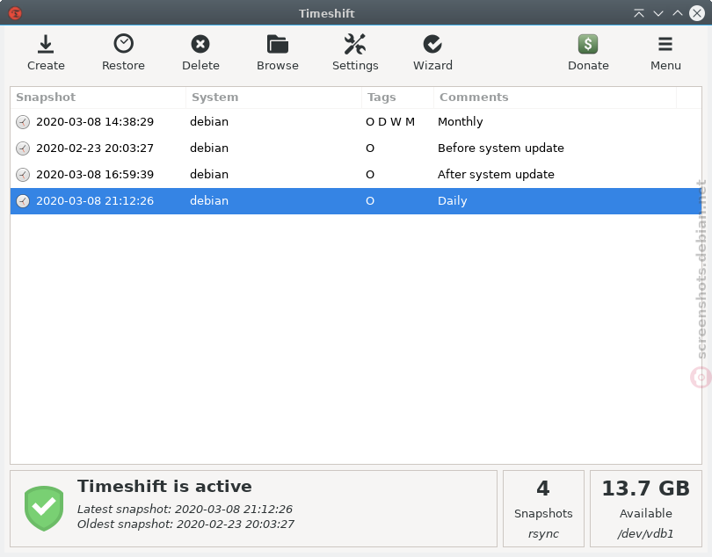Screen dimensions: 712x557
Task: Click clock icon of 2020-03-08 14:38:29 snapshot
Action: point(23,121)
